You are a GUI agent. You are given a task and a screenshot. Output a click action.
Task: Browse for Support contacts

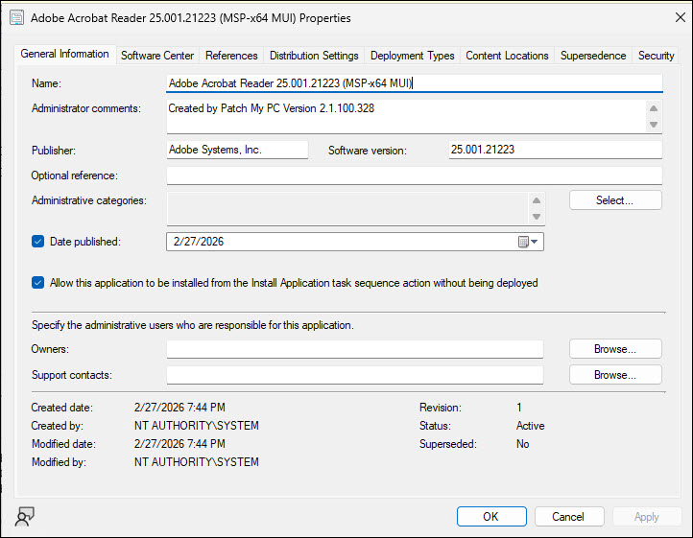click(614, 375)
